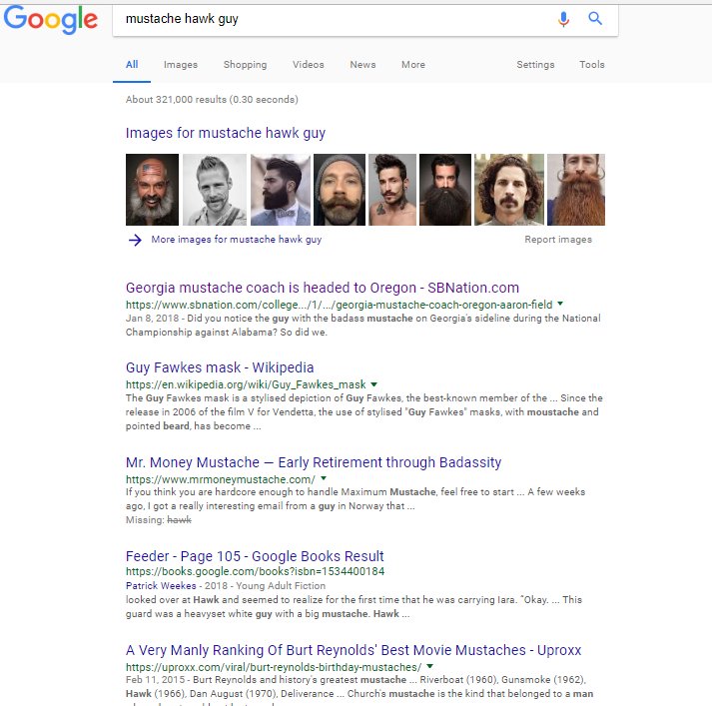
Task: Expand dropdown arrow next to sbnation URL
Action: (x=560, y=304)
